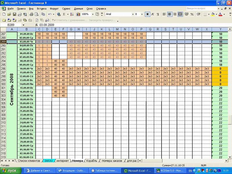Switch to the Корабль sheet tab
The image size is (232, 174).
[92, 160]
